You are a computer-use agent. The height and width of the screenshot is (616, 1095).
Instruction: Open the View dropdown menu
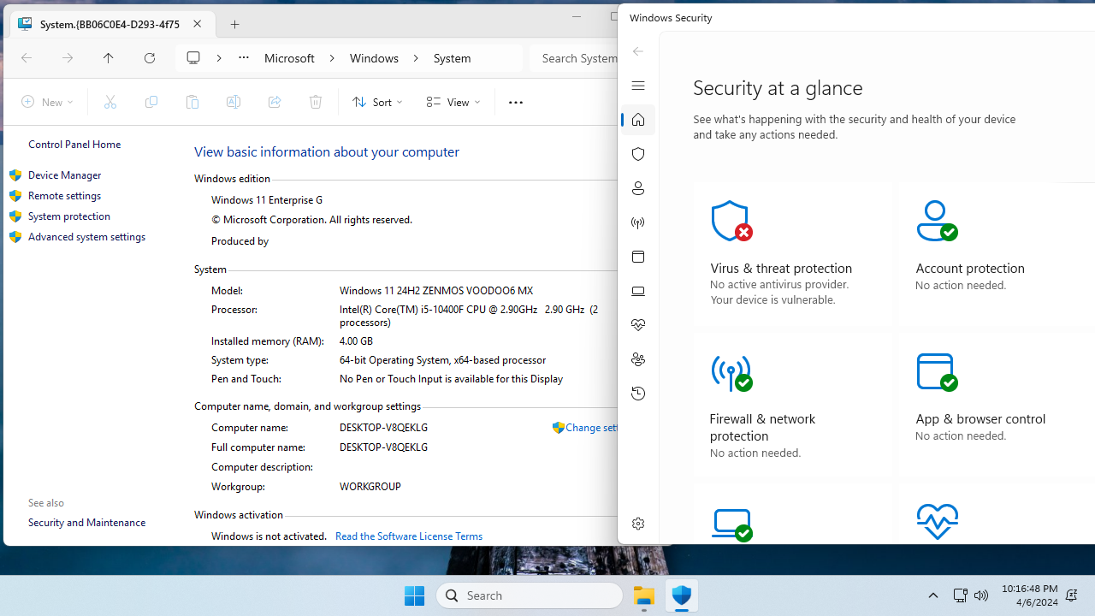[453, 102]
